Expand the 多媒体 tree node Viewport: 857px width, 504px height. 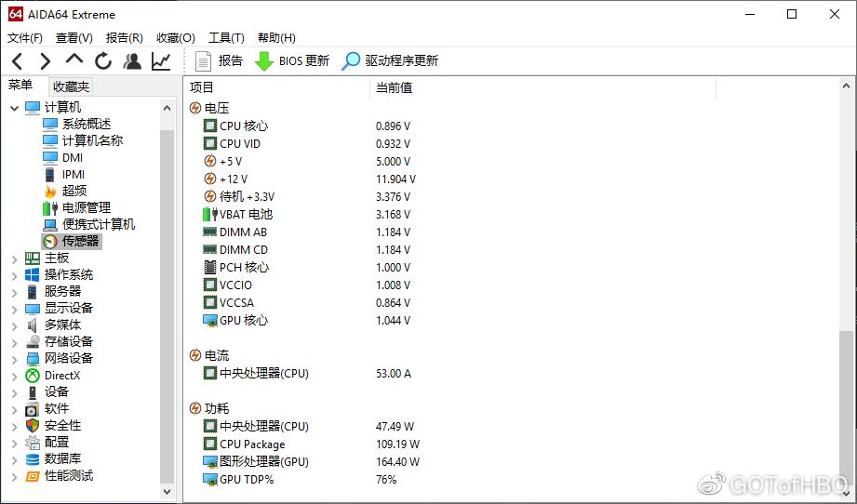tap(14, 326)
